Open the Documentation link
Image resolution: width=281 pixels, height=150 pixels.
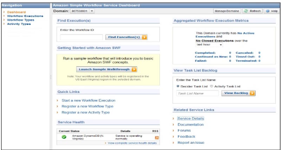tap(190, 125)
